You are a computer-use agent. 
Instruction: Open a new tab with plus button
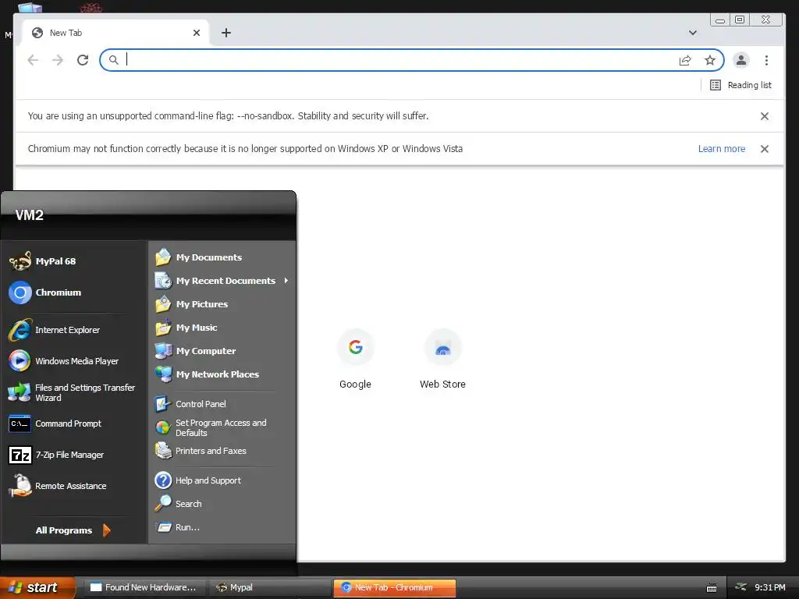tap(226, 33)
